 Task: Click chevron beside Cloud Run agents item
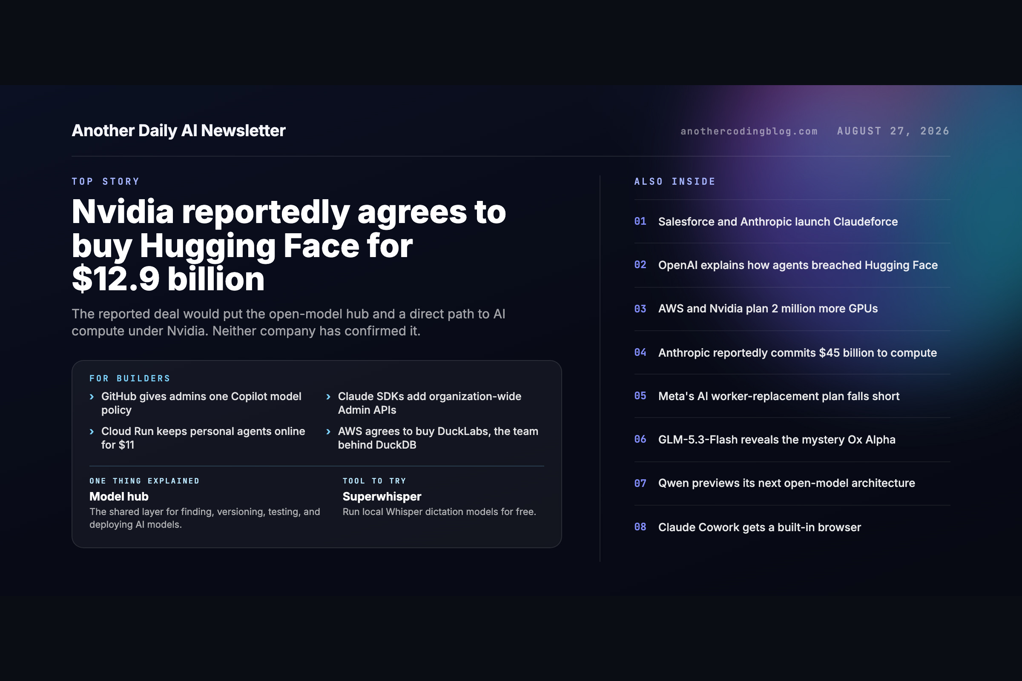[92, 431]
